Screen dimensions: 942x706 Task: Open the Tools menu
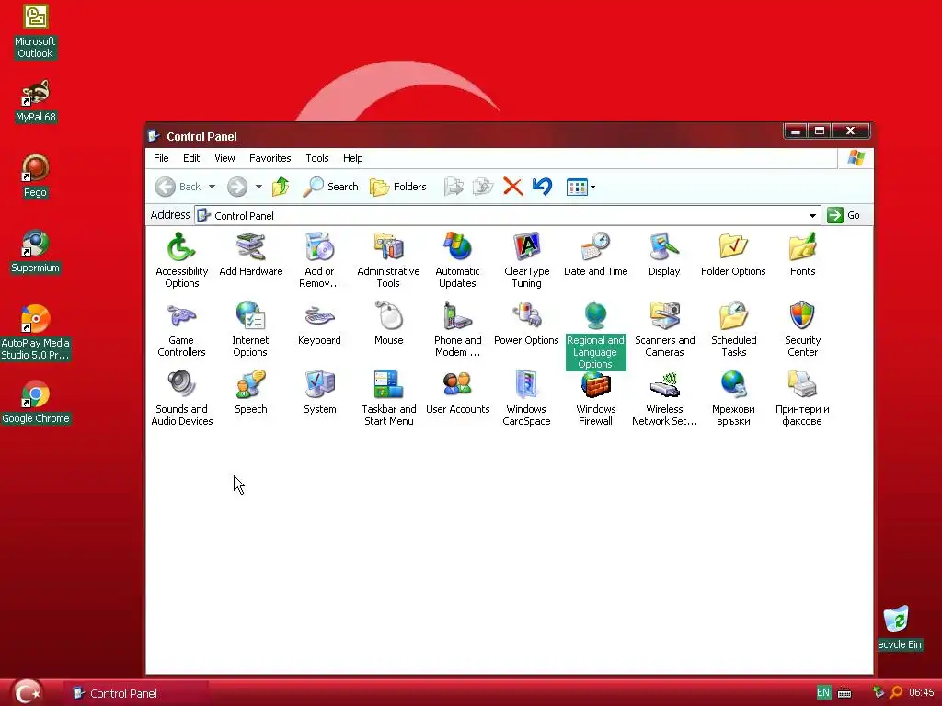[x=317, y=158]
